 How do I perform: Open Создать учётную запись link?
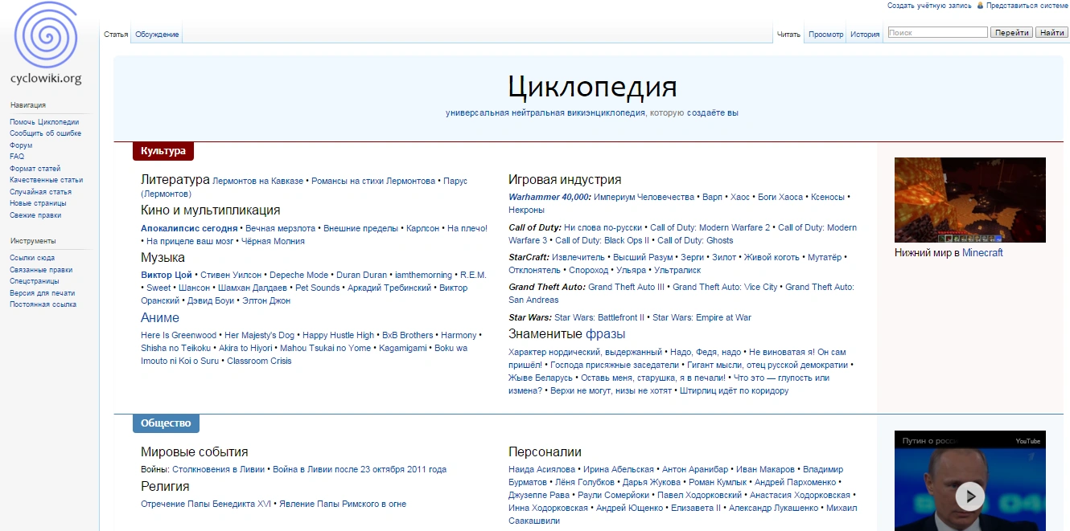[x=928, y=6]
